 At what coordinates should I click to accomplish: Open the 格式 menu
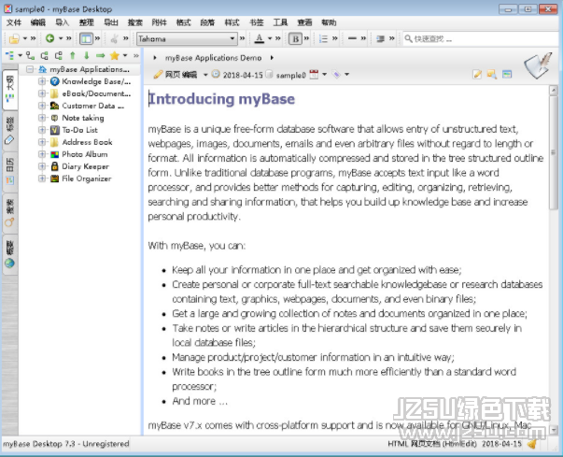183,22
